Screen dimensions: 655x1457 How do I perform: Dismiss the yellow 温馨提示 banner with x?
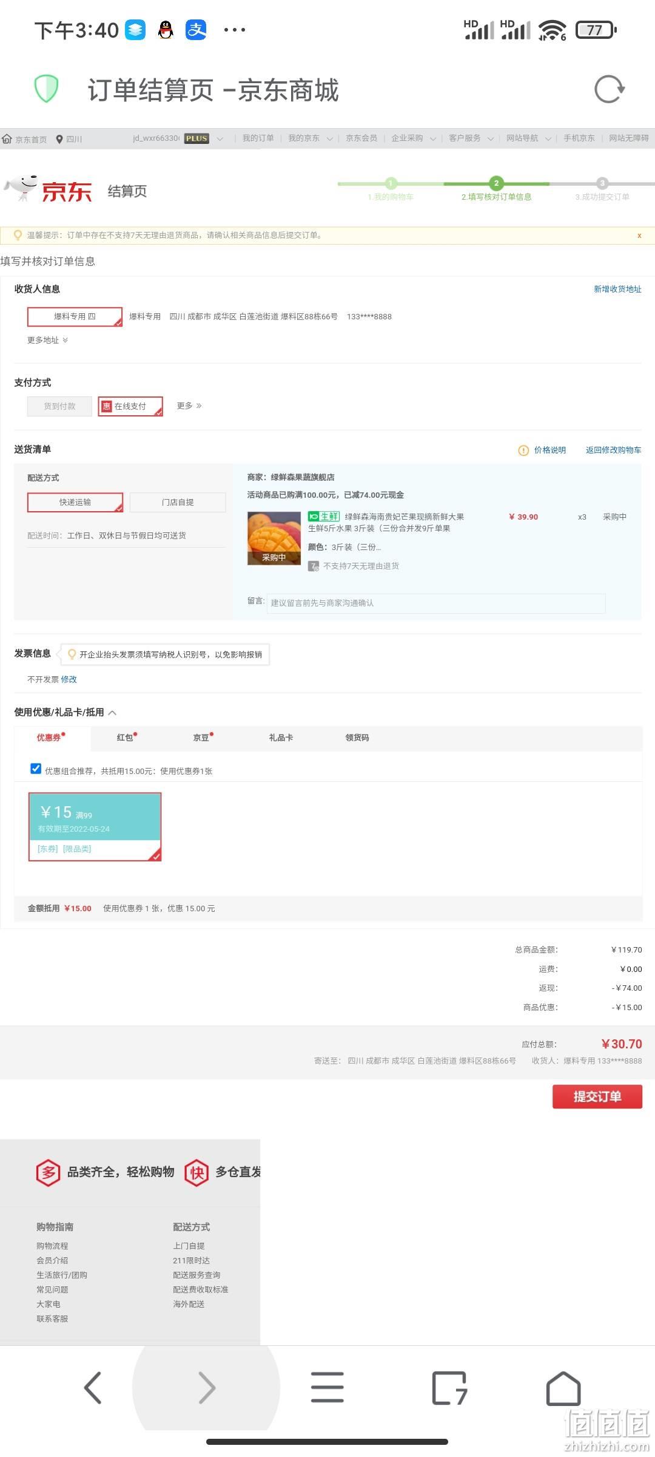point(639,236)
